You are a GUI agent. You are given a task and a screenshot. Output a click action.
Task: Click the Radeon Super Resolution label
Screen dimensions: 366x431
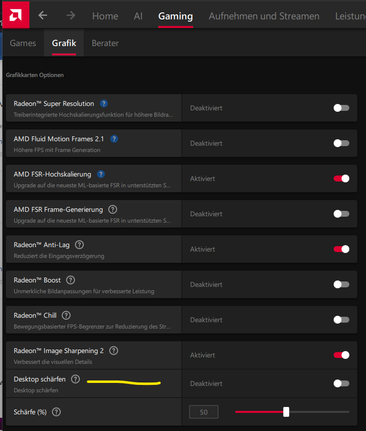(54, 103)
